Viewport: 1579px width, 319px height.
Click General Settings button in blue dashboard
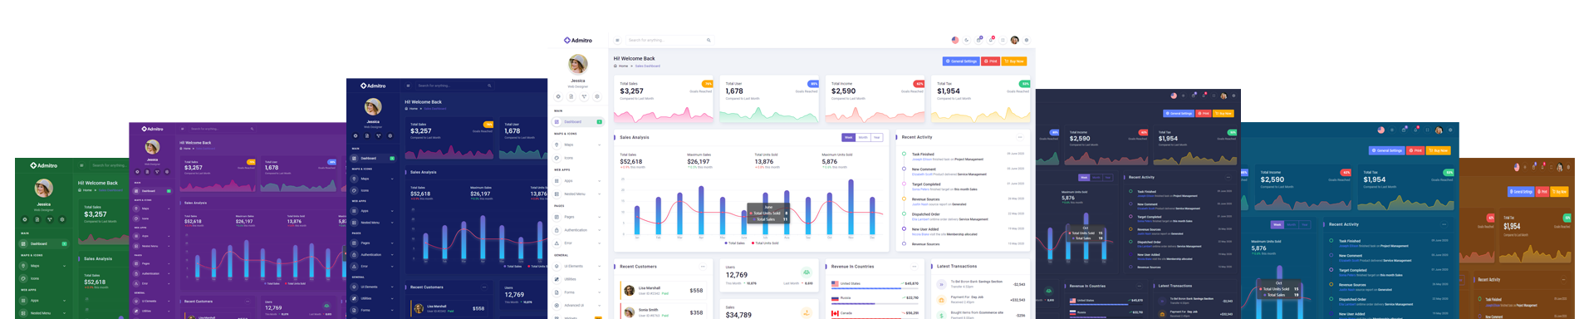tap(1387, 150)
